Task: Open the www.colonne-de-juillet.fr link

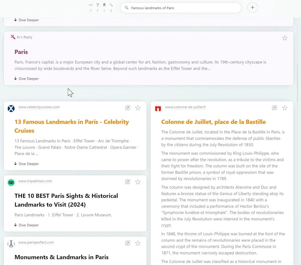Action: tap(185, 107)
